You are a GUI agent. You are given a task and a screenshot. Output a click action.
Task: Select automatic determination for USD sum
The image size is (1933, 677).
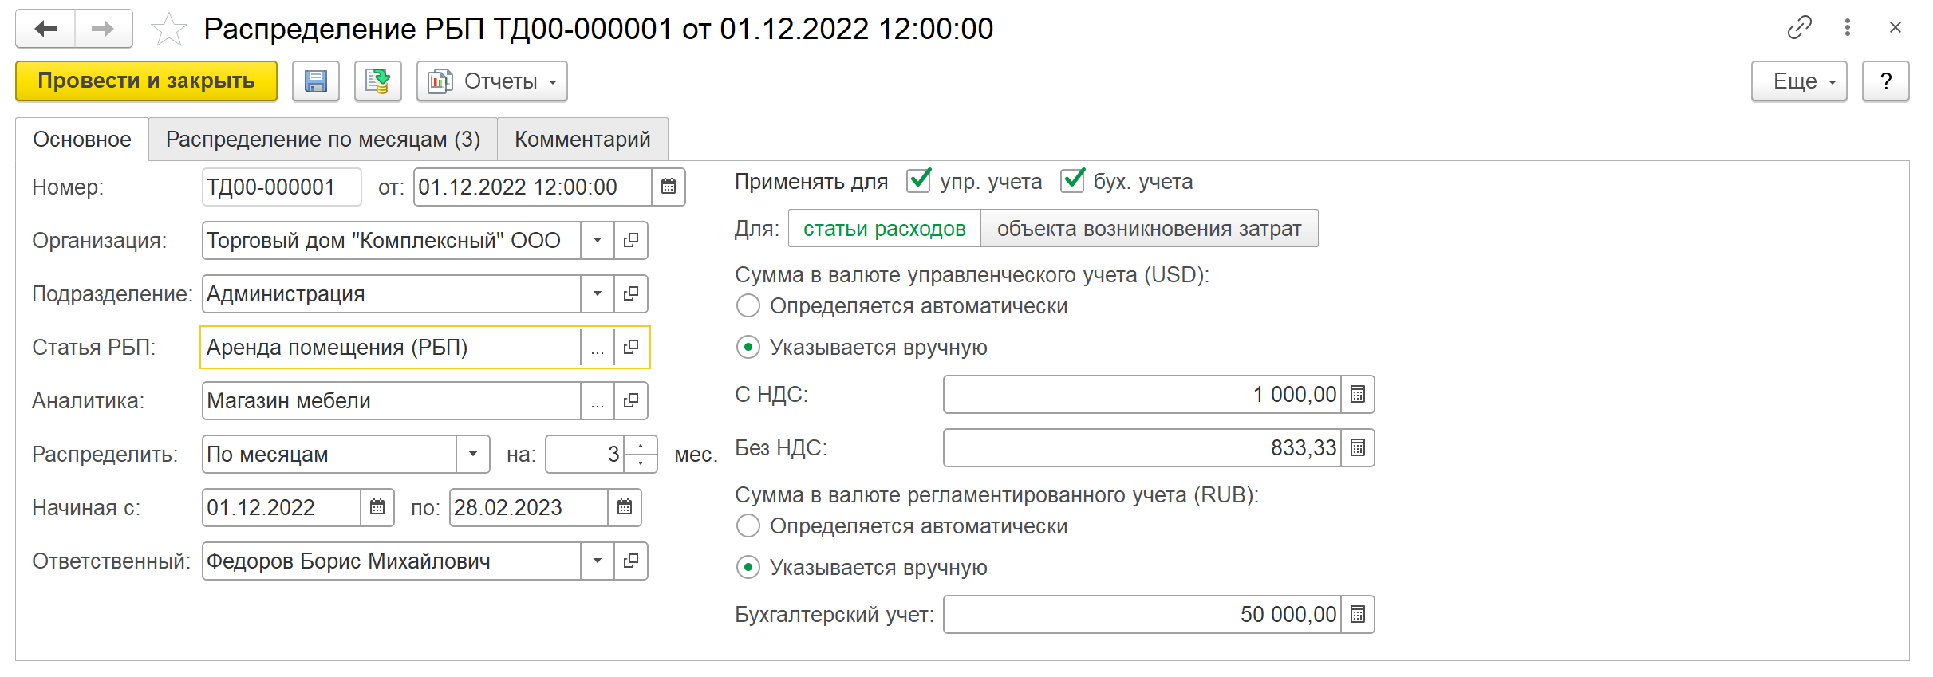click(x=748, y=306)
